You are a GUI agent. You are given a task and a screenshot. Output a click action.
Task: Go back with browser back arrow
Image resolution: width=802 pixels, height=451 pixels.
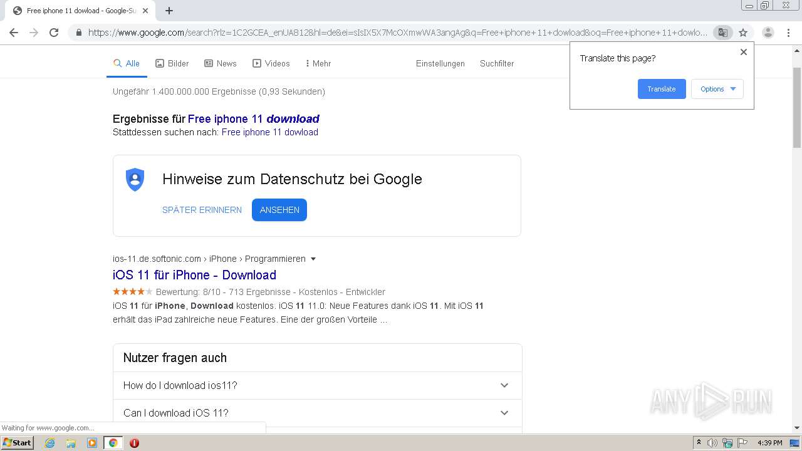(x=14, y=33)
